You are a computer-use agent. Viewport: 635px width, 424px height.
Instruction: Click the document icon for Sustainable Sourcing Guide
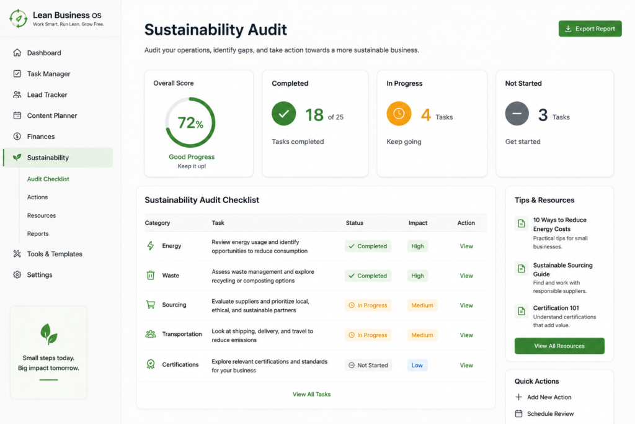521,268
